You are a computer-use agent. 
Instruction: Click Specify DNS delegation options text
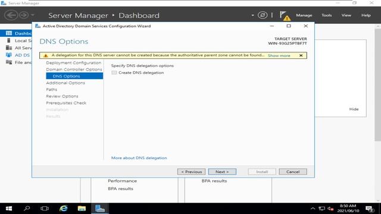tap(142, 66)
